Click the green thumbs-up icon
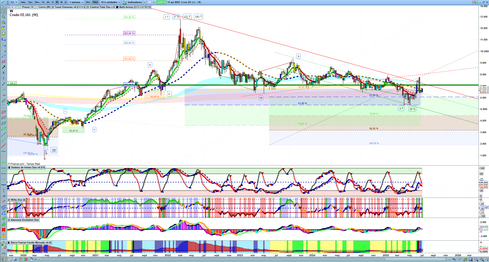The width and height of the screenshot is (489, 262). 4,224
